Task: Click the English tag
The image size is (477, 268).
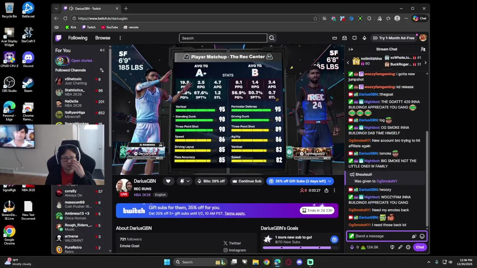Action: tap(160, 195)
